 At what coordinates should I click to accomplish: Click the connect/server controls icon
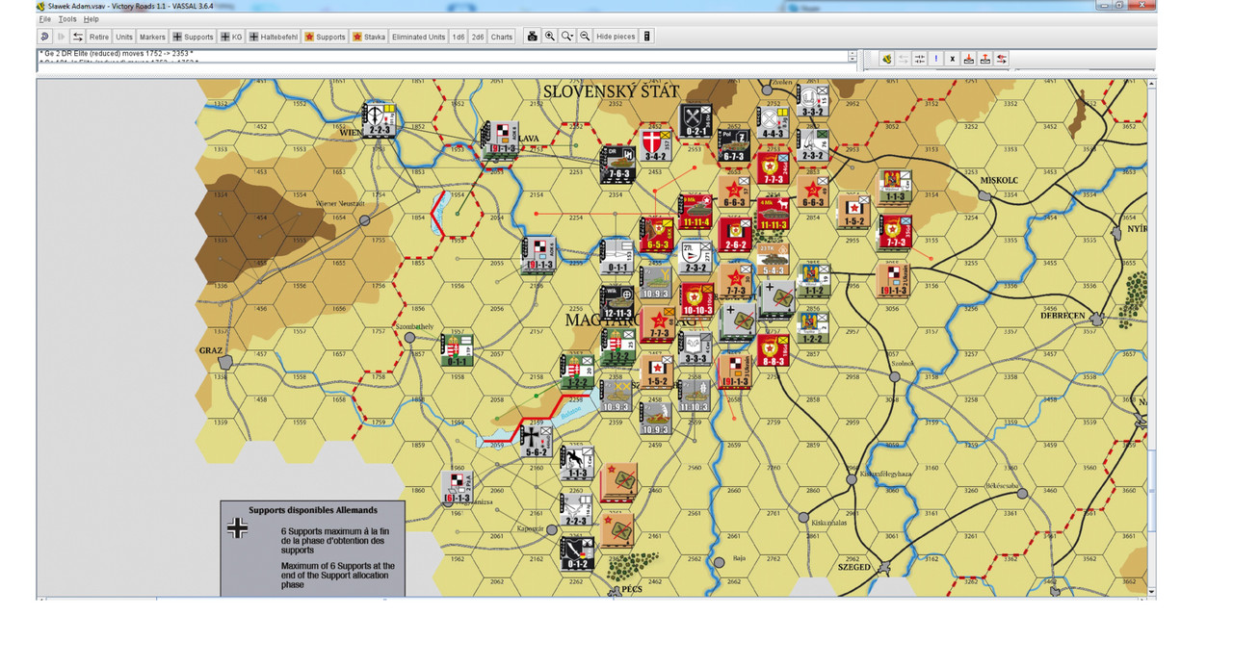(78, 37)
